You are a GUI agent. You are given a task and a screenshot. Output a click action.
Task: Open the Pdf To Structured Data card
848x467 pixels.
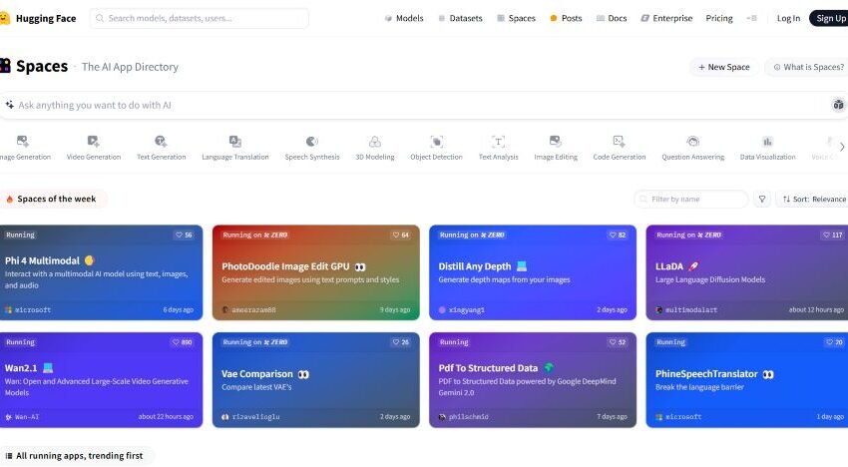(533, 380)
